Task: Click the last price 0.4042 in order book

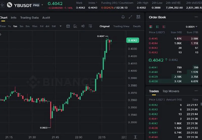Action: [156, 60]
